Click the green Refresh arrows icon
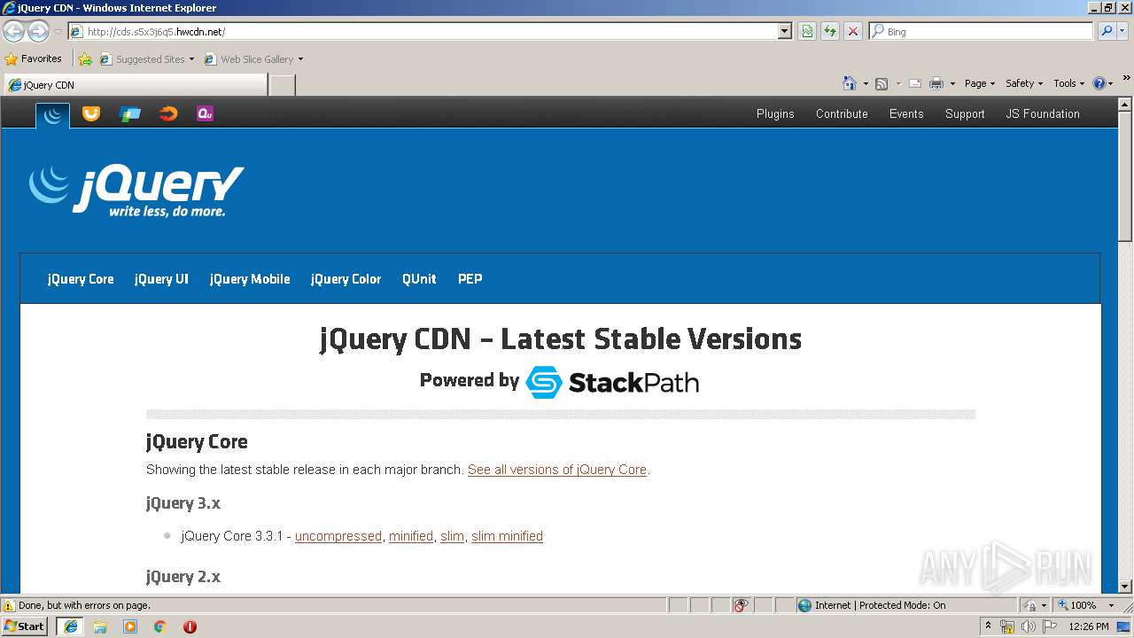Viewport: 1134px width, 638px height. click(830, 32)
